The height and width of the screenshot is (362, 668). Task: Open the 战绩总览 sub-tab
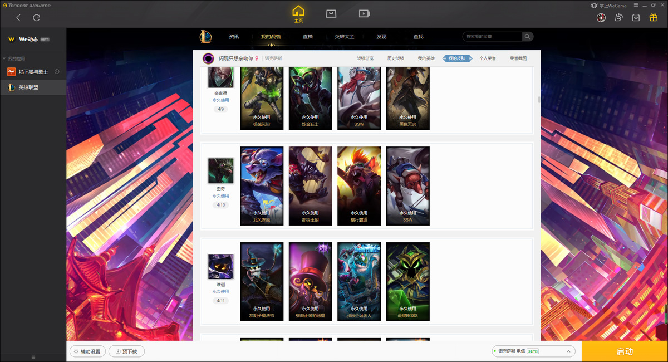[365, 58]
